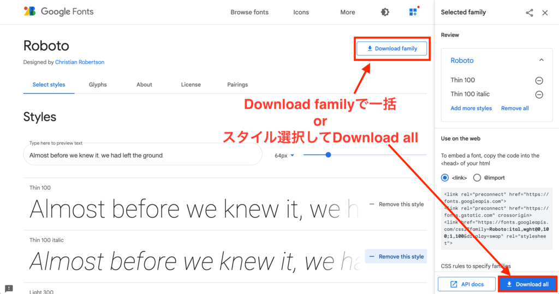Open the More menu in navigation
The height and width of the screenshot is (294, 559).
tap(347, 12)
